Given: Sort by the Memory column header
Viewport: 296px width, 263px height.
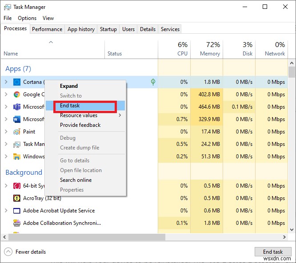Looking at the screenshot, I should [x=207, y=50].
